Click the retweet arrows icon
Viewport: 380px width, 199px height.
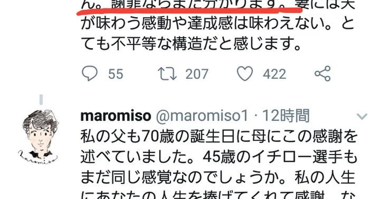click(x=168, y=74)
